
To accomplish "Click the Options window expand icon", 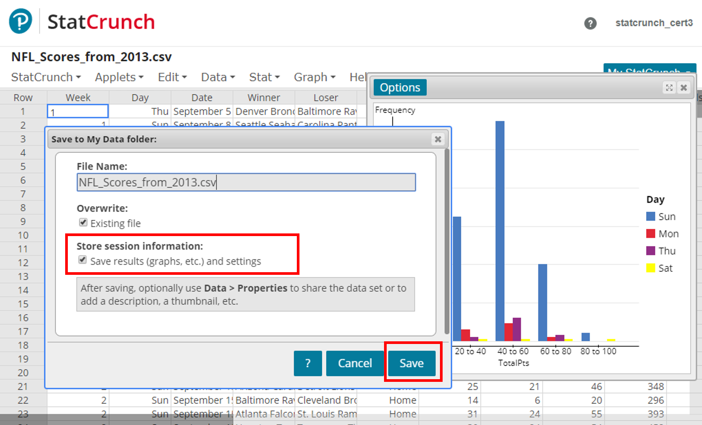I will pyautogui.click(x=669, y=88).
